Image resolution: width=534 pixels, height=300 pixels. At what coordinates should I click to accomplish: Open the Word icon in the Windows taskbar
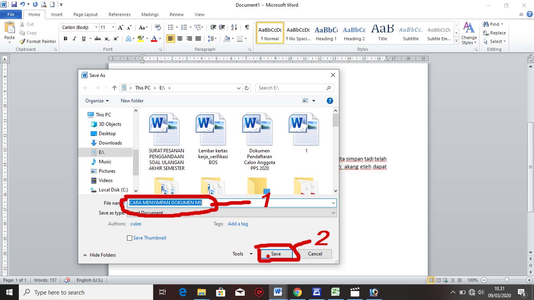[x=278, y=292]
